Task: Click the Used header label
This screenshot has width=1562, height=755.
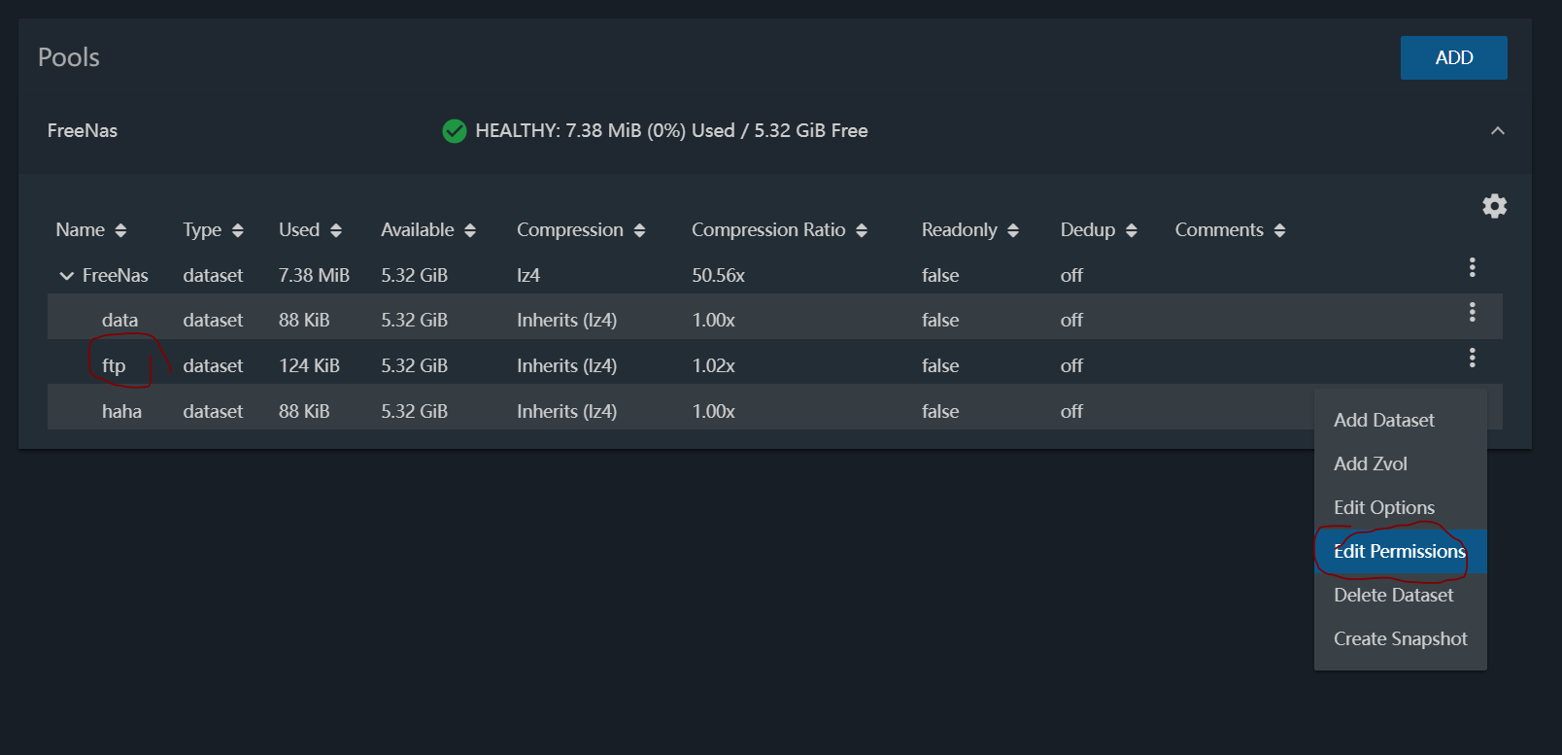Action: coord(298,229)
